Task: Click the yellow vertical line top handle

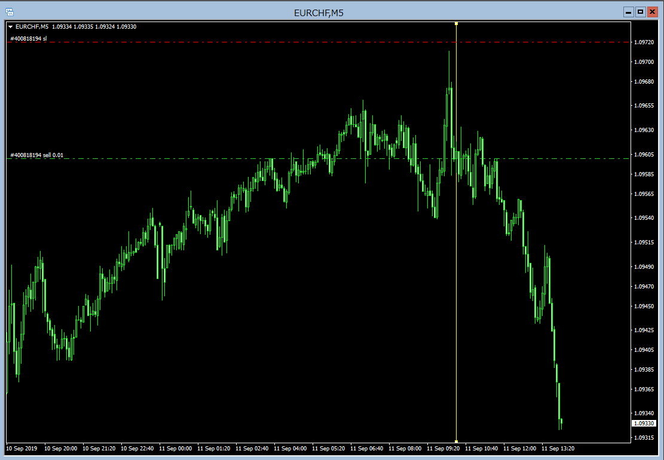Action: (456, 24)
